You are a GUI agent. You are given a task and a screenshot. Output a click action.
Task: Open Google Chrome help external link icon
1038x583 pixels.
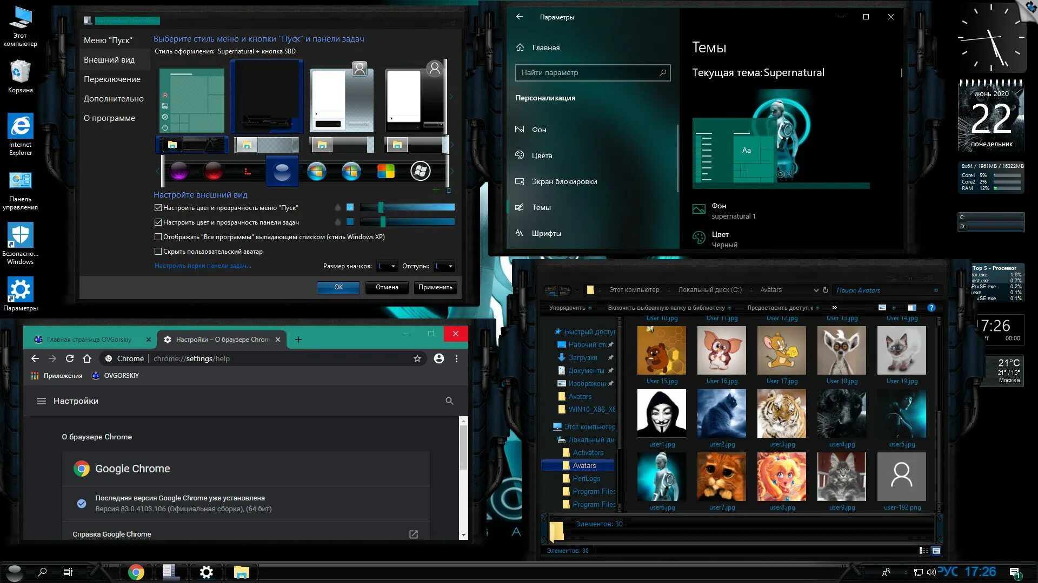[414, 534]
